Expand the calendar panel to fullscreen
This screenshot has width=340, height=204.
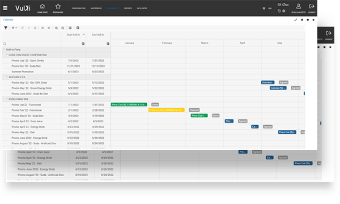click(296, 20)
